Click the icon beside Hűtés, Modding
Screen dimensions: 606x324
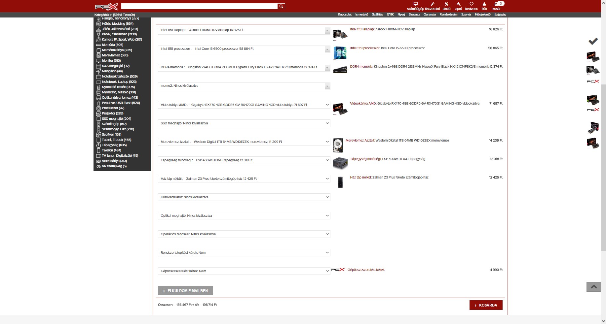[x=98, y=24]
